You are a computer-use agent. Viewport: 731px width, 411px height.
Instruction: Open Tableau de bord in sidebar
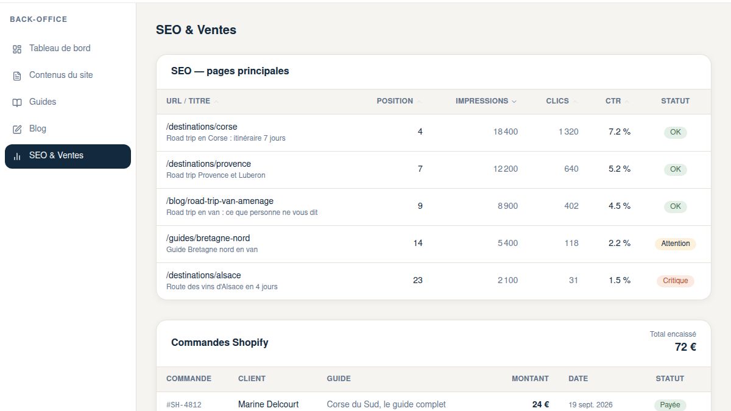[68, 48]
